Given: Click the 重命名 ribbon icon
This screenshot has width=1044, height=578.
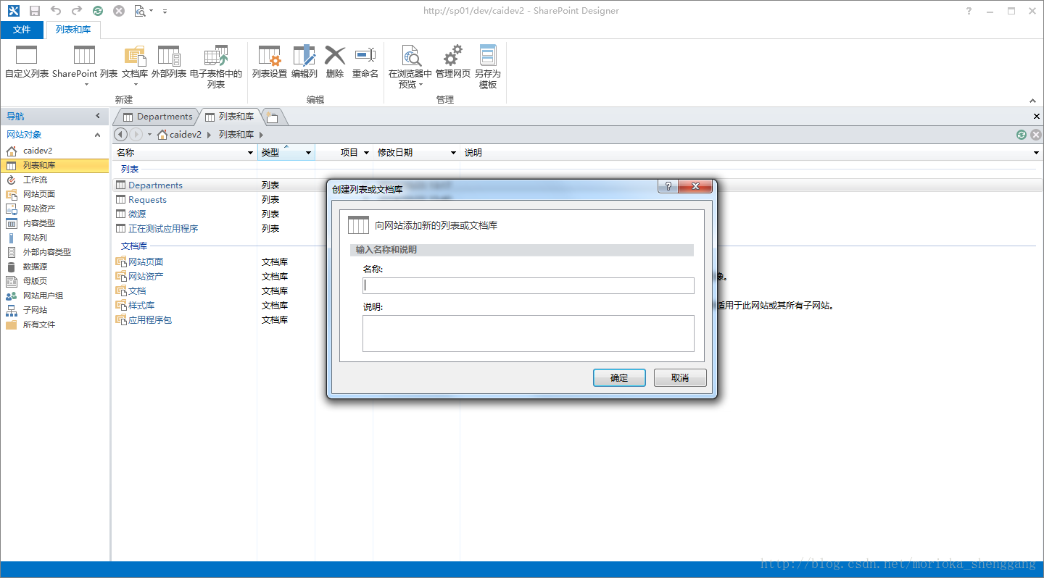Looking at the screenshot, I should pos(365,55).
